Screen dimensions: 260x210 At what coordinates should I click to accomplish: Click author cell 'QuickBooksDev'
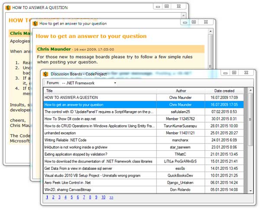pyautogui.click(x=180, y=175)
